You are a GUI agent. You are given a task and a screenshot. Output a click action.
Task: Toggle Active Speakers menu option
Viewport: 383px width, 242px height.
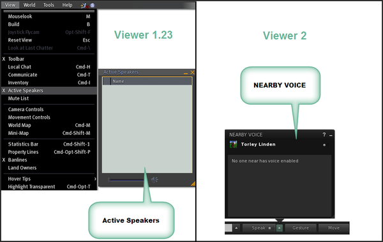coord(49,91)
